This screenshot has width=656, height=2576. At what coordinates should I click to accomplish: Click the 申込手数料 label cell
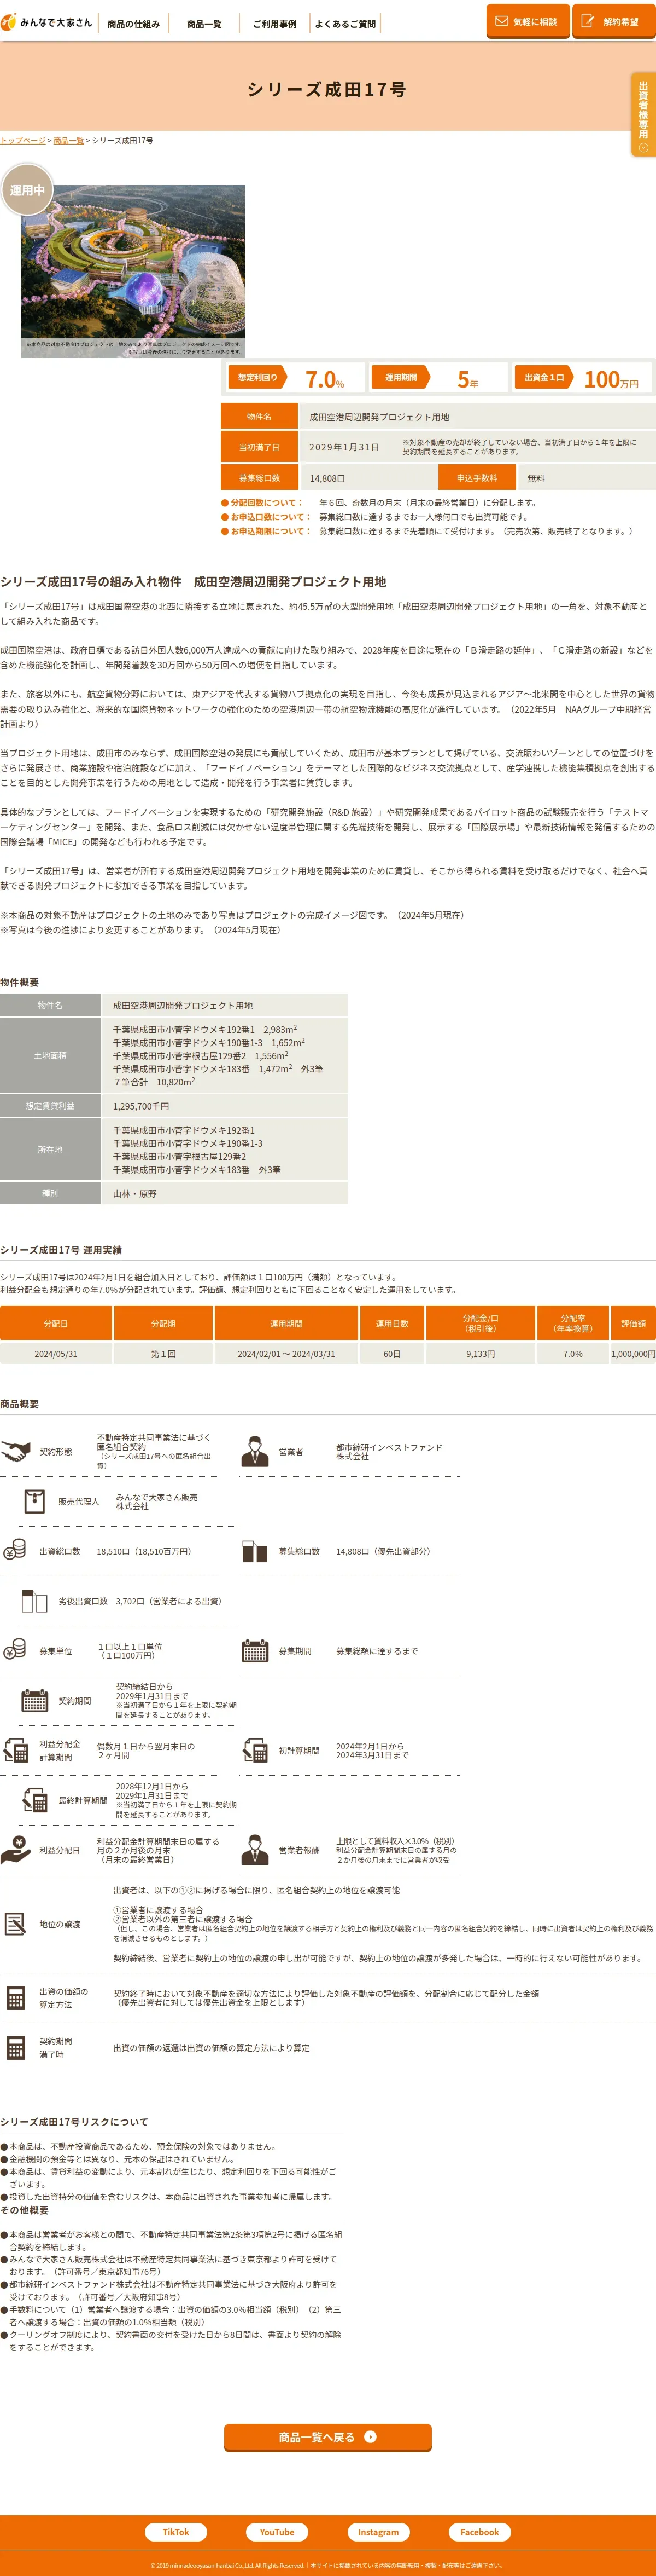point(476,478)
